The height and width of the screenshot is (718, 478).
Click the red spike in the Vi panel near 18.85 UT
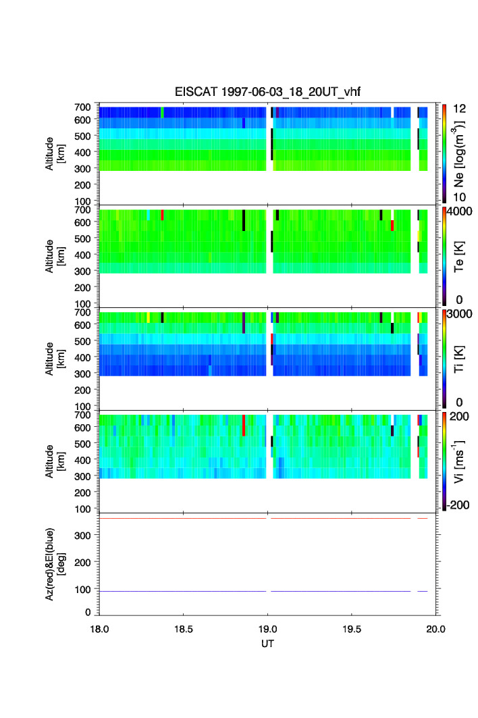(244, 426)
